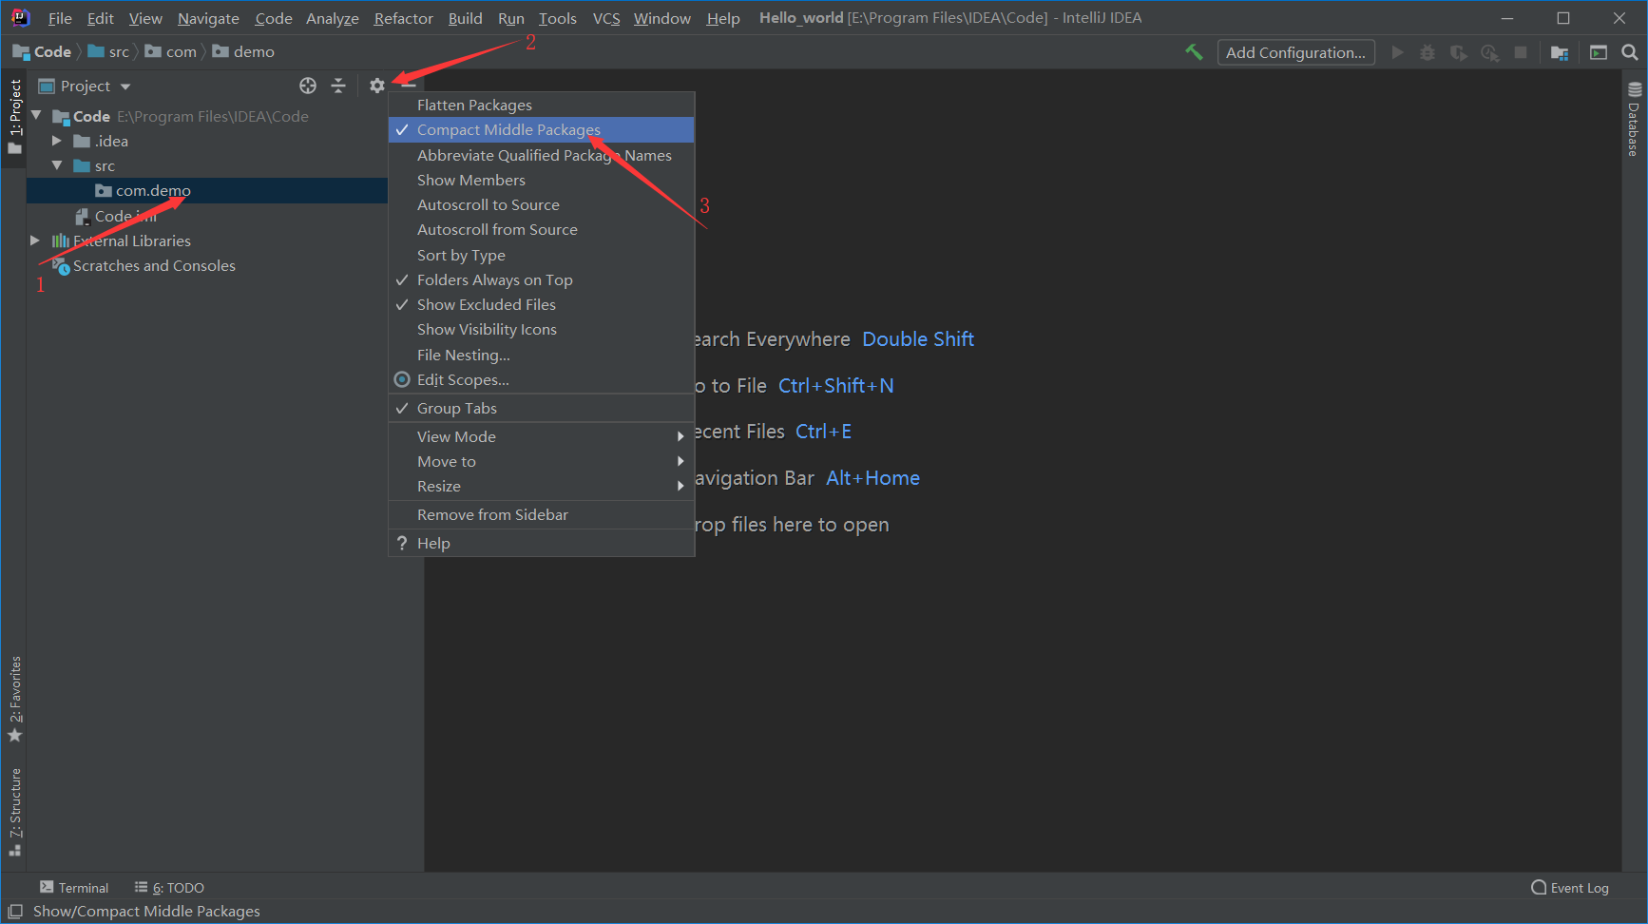Uncheck Folders Always on Top
This screenshot has height=924, width=1648.
click(x=494, y=279)
